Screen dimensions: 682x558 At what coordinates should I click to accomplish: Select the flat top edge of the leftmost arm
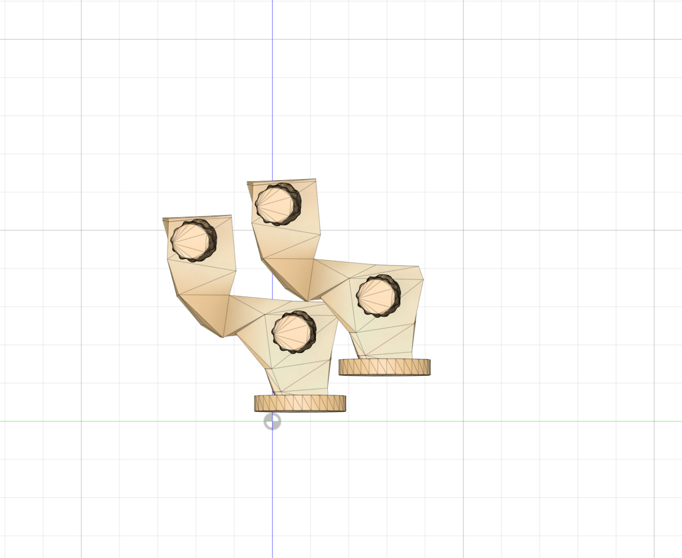pos(197,217)
